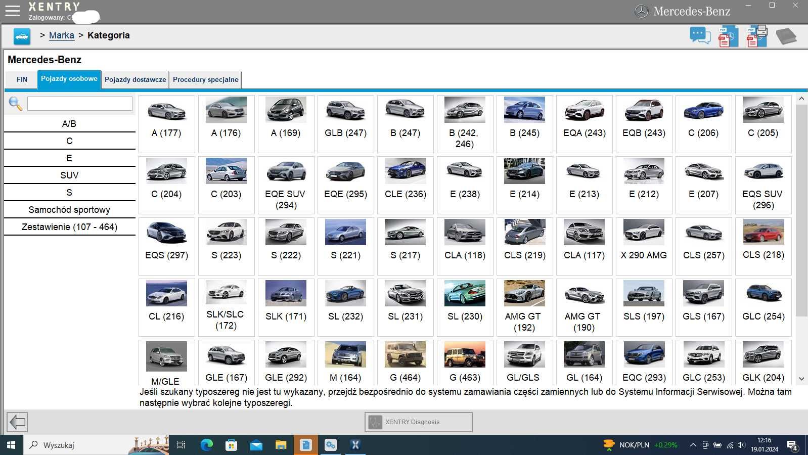
Task: Choose the EQS (297) model
Action: tap(166, 246)
